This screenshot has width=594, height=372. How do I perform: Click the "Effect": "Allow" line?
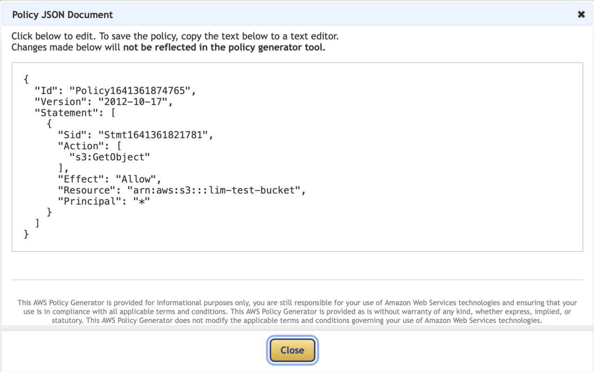click(110, 180)
